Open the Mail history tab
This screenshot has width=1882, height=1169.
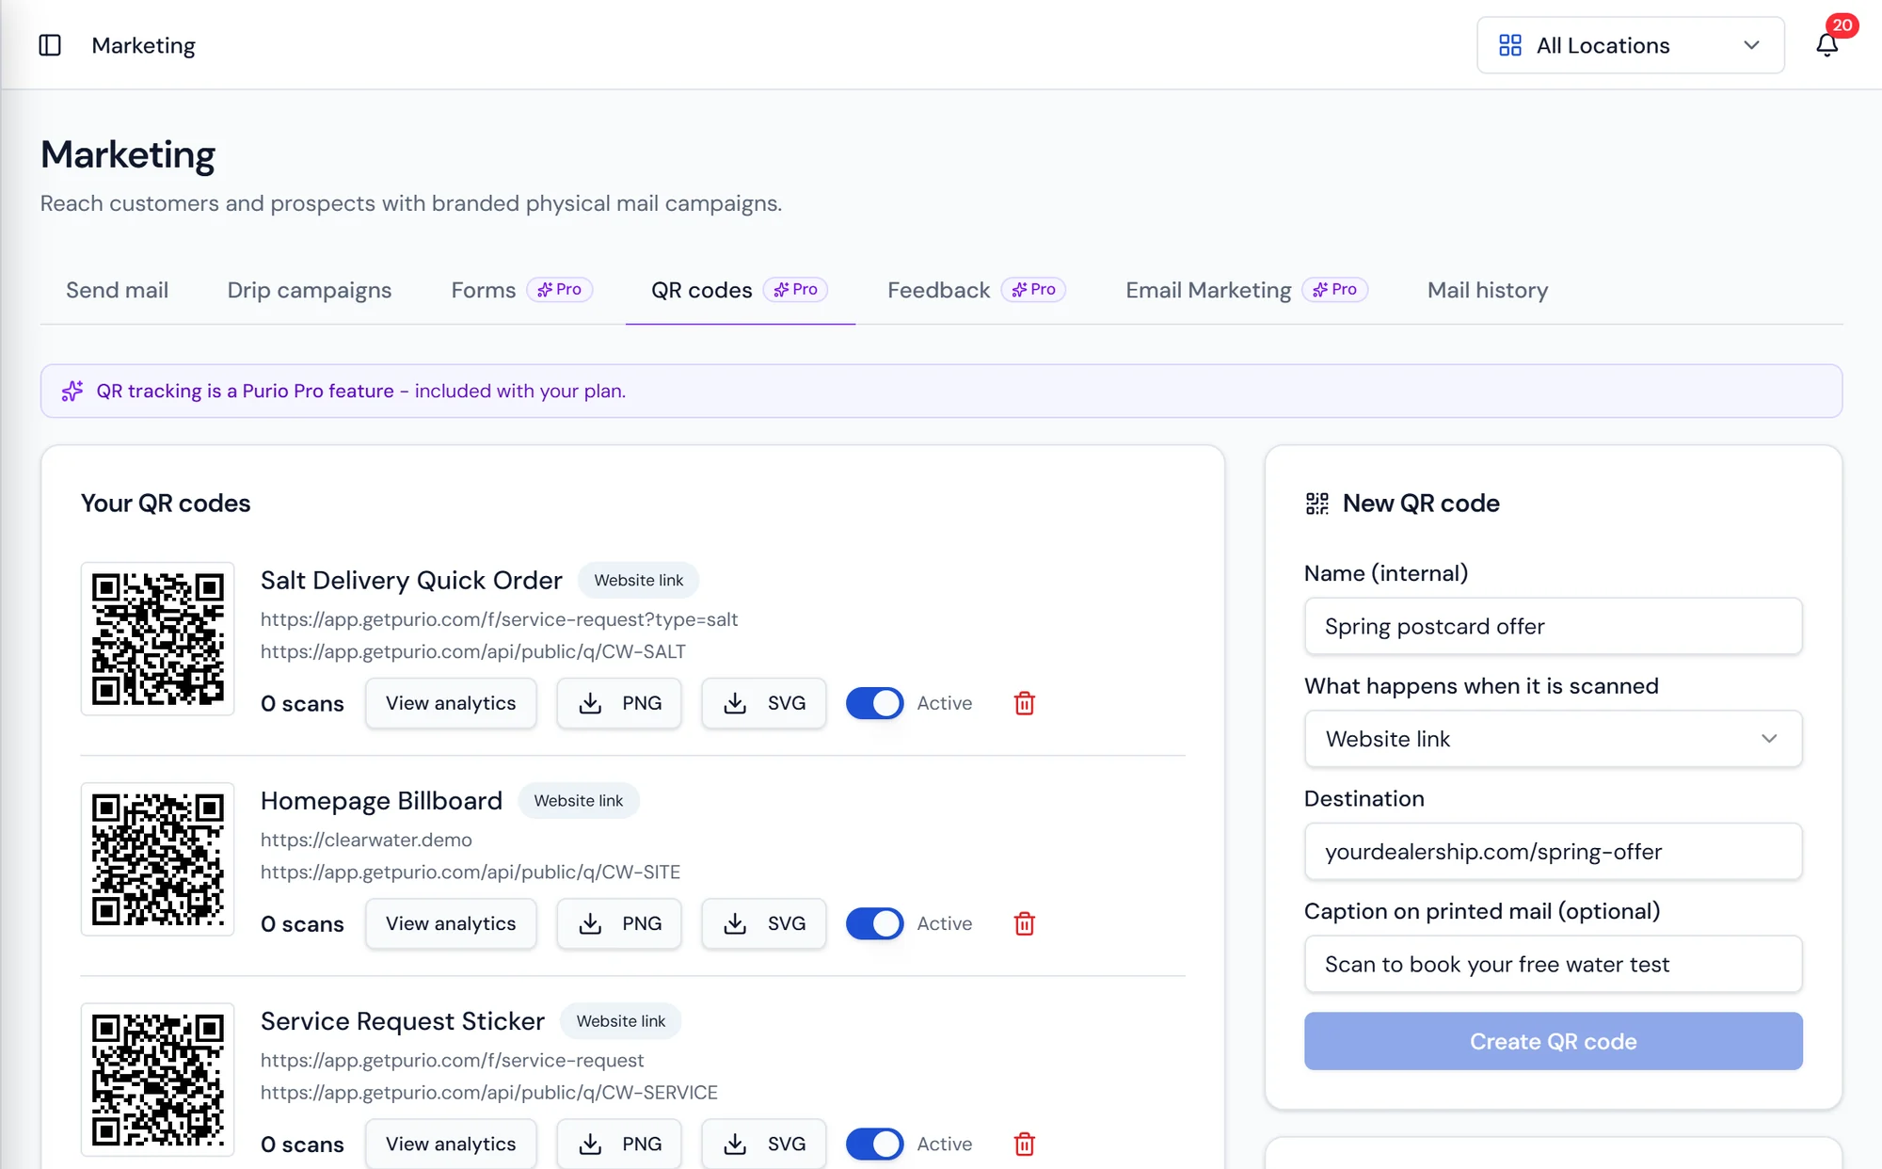click(1488, 290)
